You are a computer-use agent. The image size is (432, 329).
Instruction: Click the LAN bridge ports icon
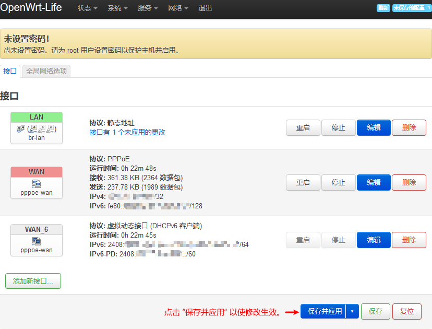(37, 129)
